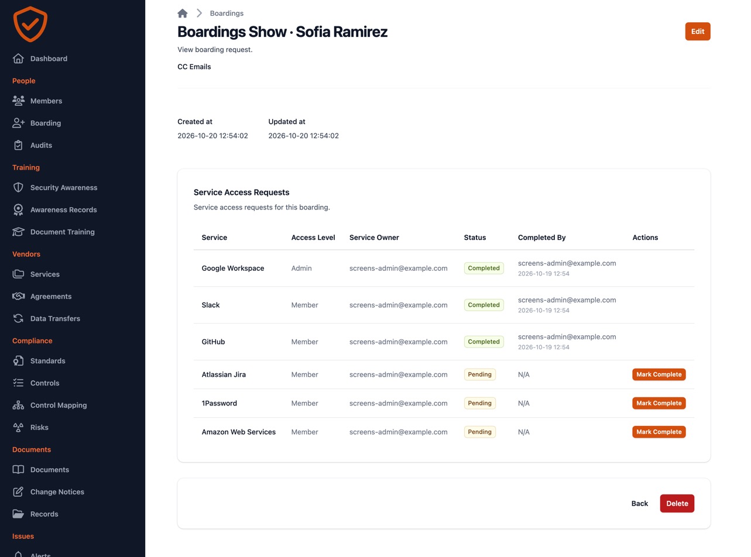Image resolution: width=751 pixels, height=557 pixels.
Task: Open Control Mapping in the sidebar
Action: tap(59, 405)
